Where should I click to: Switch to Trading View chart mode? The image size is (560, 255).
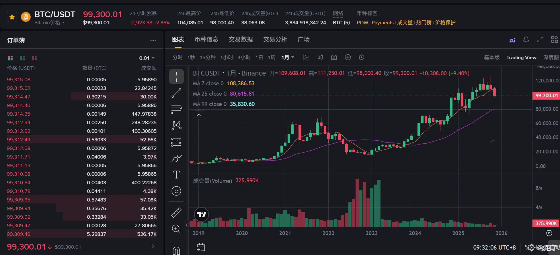[521, 58]
